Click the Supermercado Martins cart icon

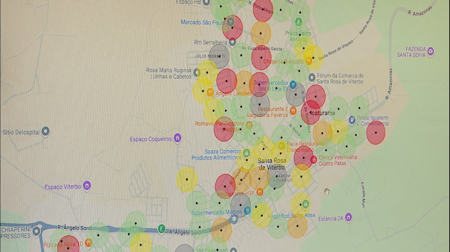[247, 210]
